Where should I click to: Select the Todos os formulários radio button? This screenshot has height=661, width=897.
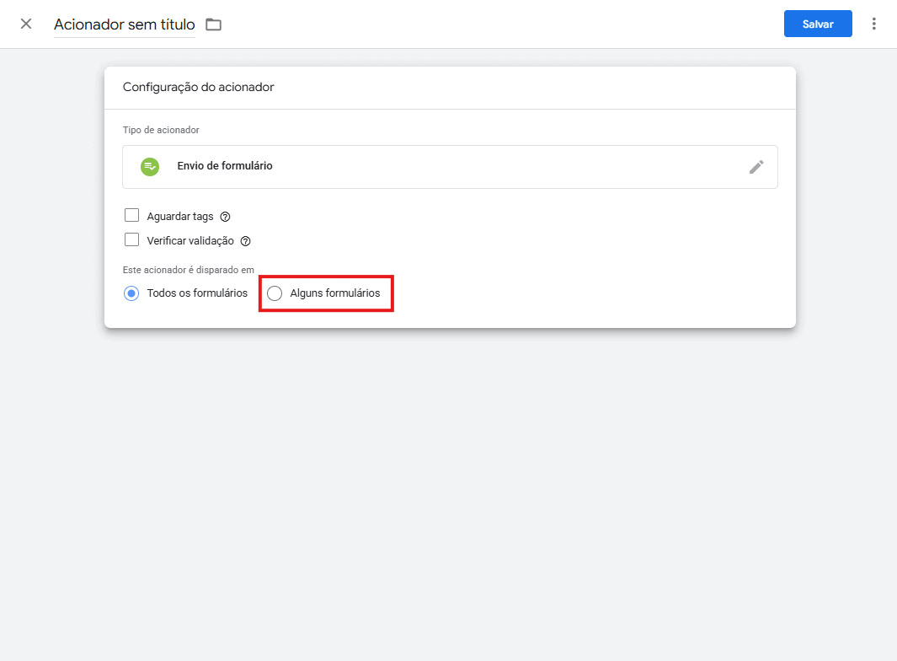(x=131, y=293)
